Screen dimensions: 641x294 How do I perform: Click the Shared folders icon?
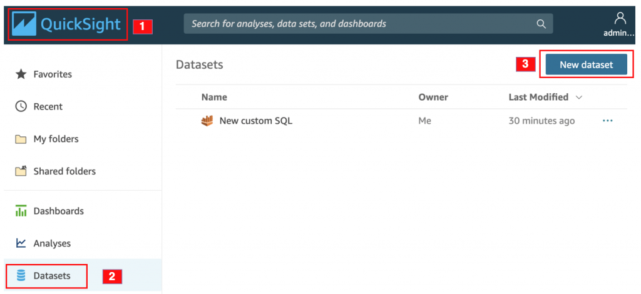[x=21, y=171]
